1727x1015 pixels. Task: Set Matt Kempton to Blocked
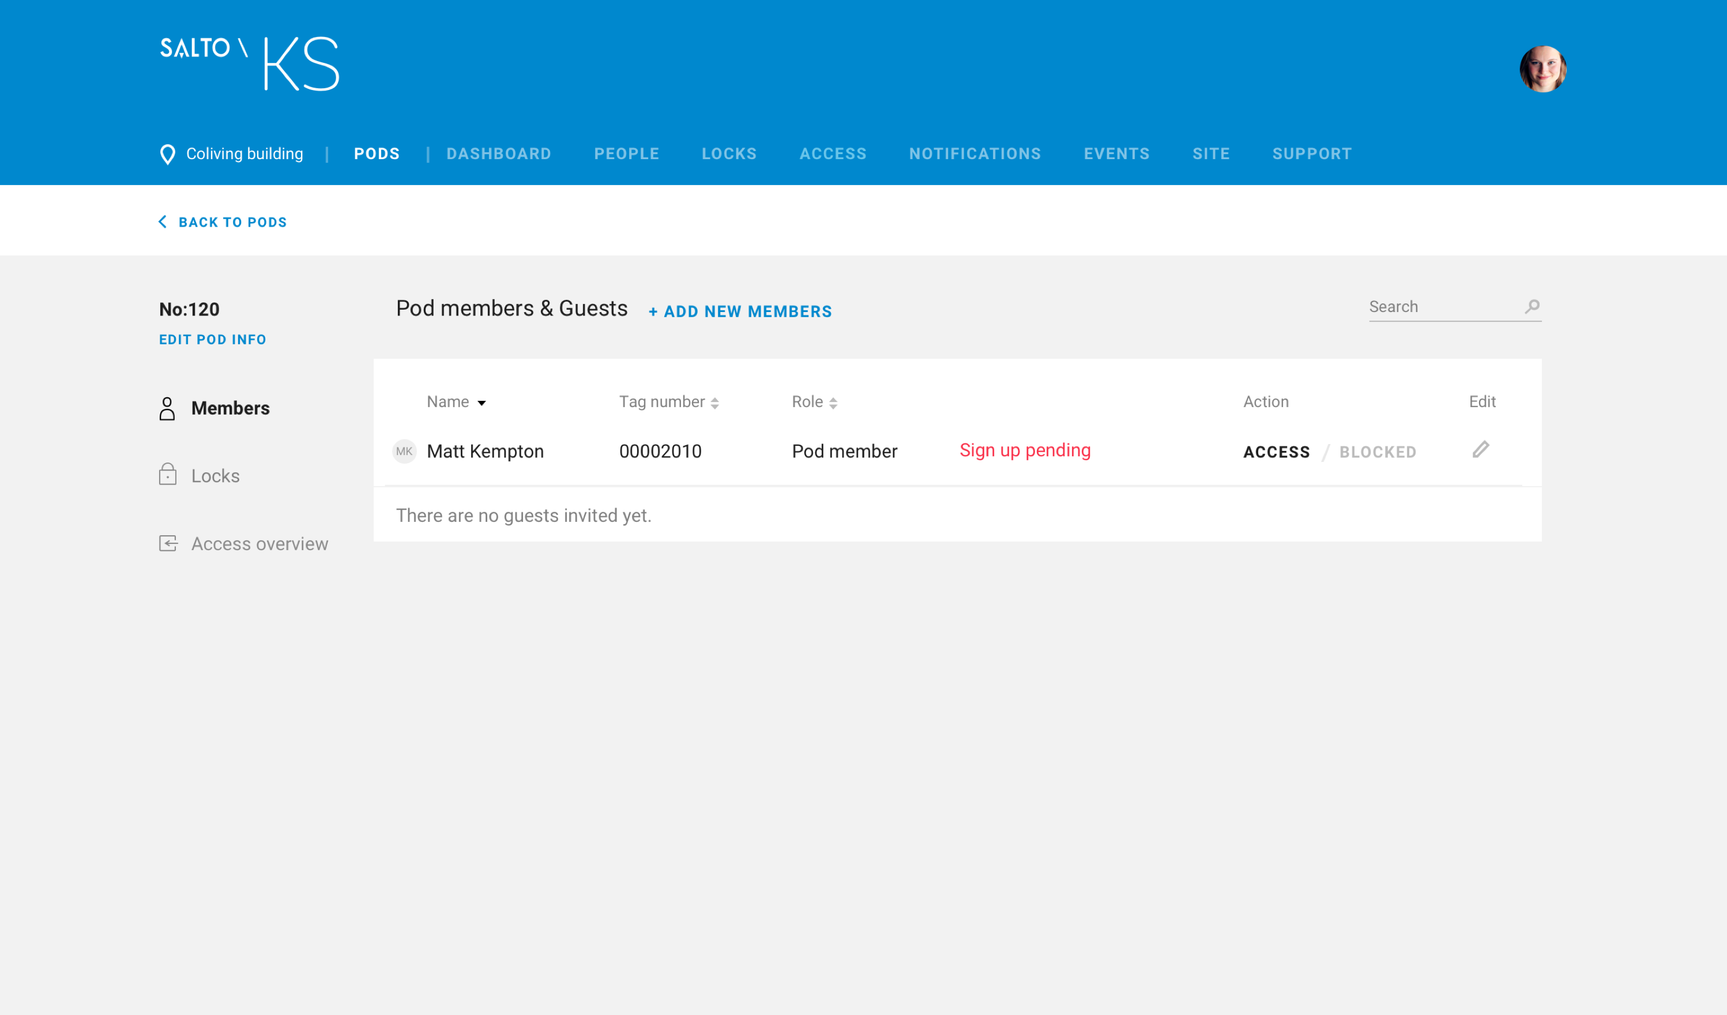tap(1378, 452)
